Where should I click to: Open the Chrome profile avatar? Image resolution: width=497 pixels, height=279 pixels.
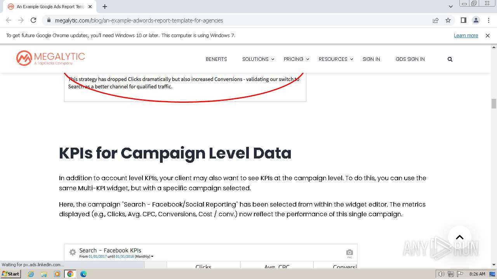(476, 20)
